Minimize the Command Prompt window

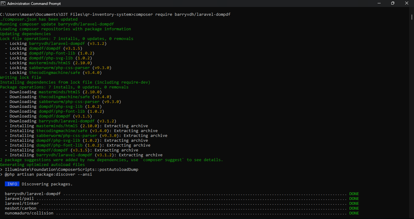379,3
